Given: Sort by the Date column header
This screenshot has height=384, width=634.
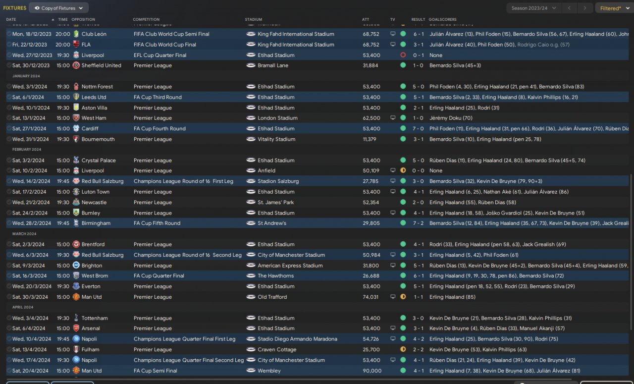Looking at the screenshot, I should [11, 19].
